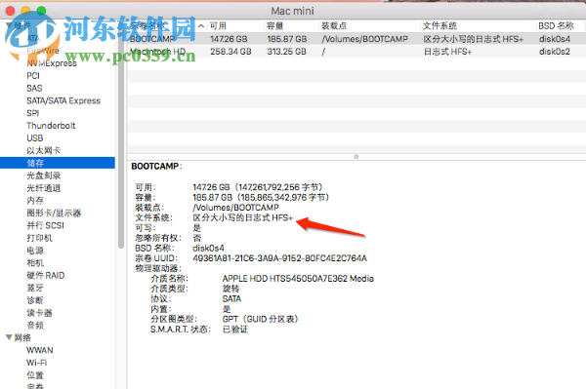586x389 pixels.
Task: Click APPLE HDD HTS545050A7E362 Media text
Action: coord(298,278)
